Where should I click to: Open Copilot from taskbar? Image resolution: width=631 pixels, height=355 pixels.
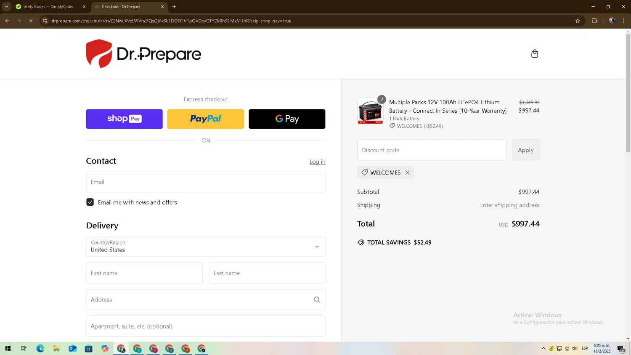(x=105, y=349)
